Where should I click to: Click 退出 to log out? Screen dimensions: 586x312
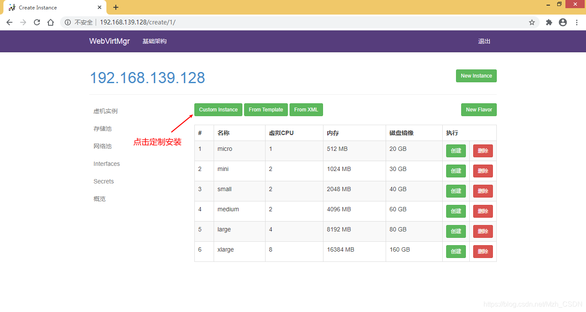pyautogui.click(x=484, y=41)
